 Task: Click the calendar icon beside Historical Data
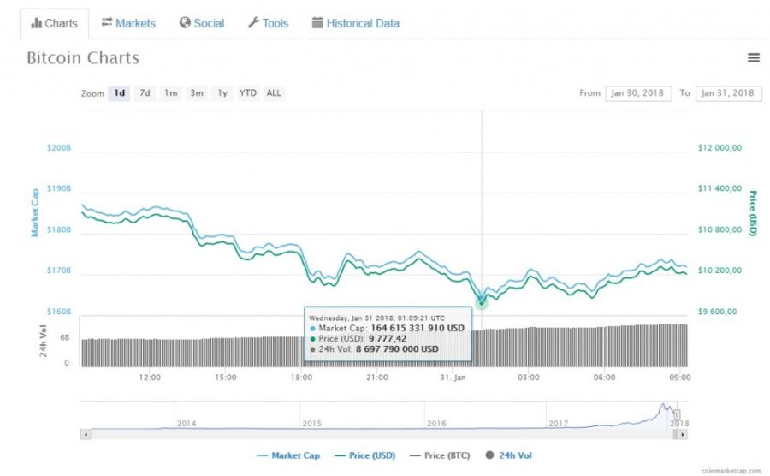317,22
